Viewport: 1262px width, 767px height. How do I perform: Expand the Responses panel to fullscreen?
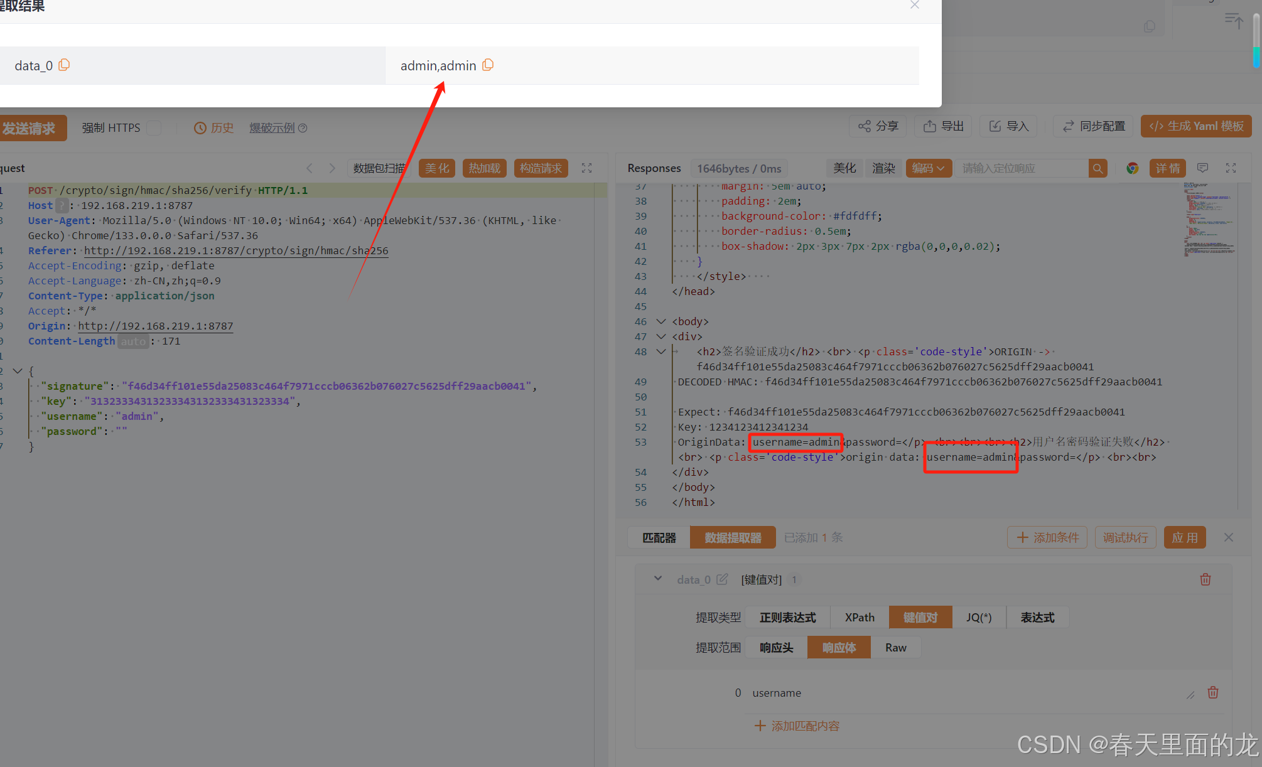click(1231, 168)
